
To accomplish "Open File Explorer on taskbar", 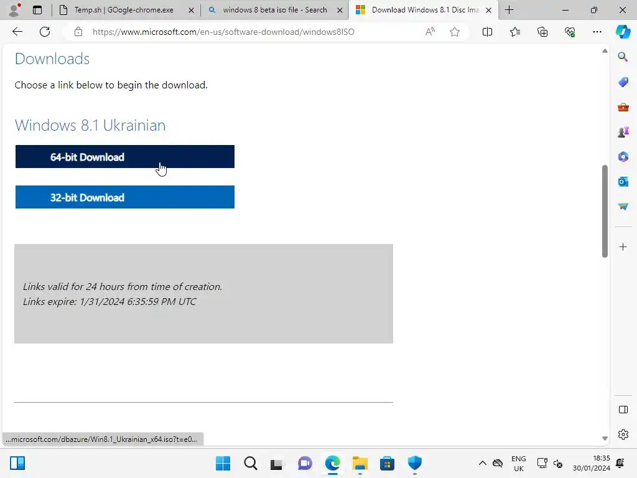I will (x=360, y=463).
